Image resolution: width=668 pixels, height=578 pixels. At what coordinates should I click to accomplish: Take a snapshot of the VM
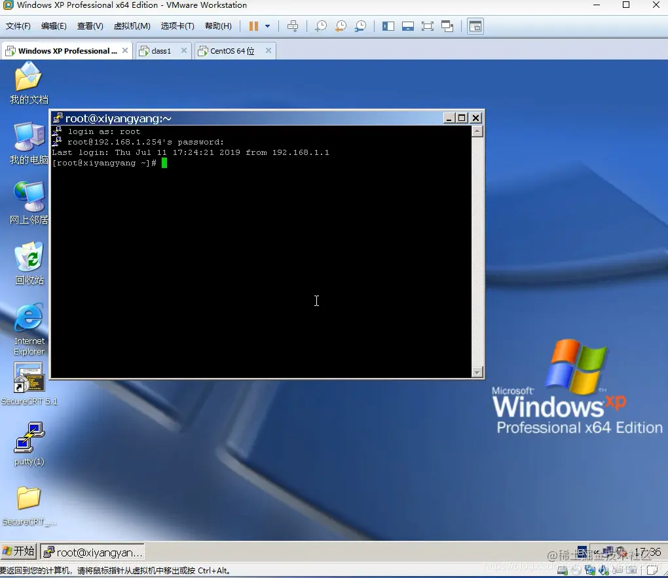(x=320, y=26)
